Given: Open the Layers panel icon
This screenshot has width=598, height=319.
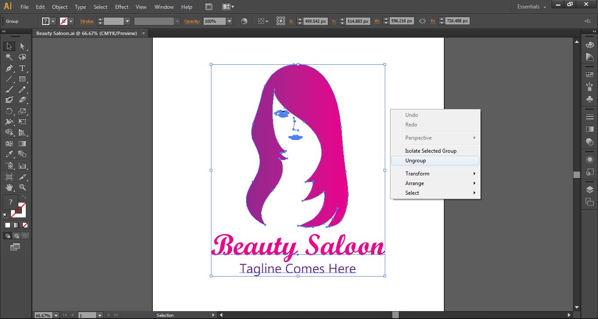Looking at the screenshot, I should click(590, 189).
